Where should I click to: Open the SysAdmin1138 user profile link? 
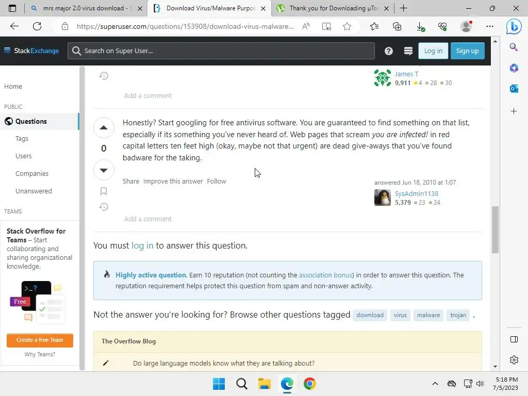tap(417, 194)
